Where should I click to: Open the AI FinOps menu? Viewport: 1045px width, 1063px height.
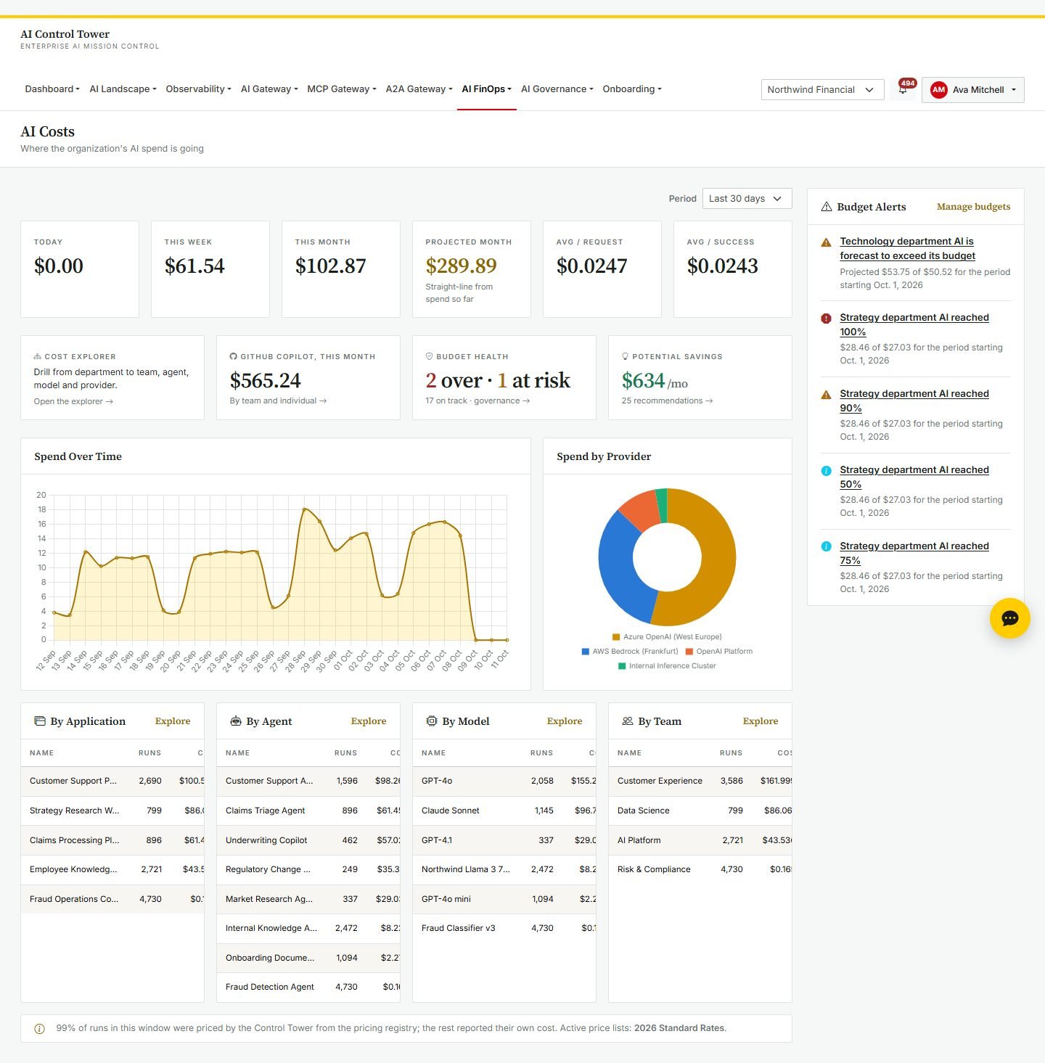point(487,89)
